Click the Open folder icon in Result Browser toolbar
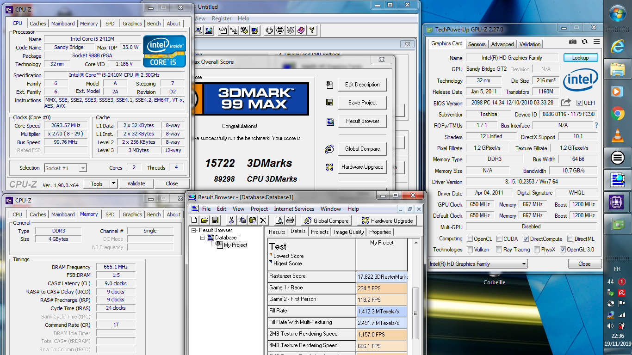 pos(204,220)
